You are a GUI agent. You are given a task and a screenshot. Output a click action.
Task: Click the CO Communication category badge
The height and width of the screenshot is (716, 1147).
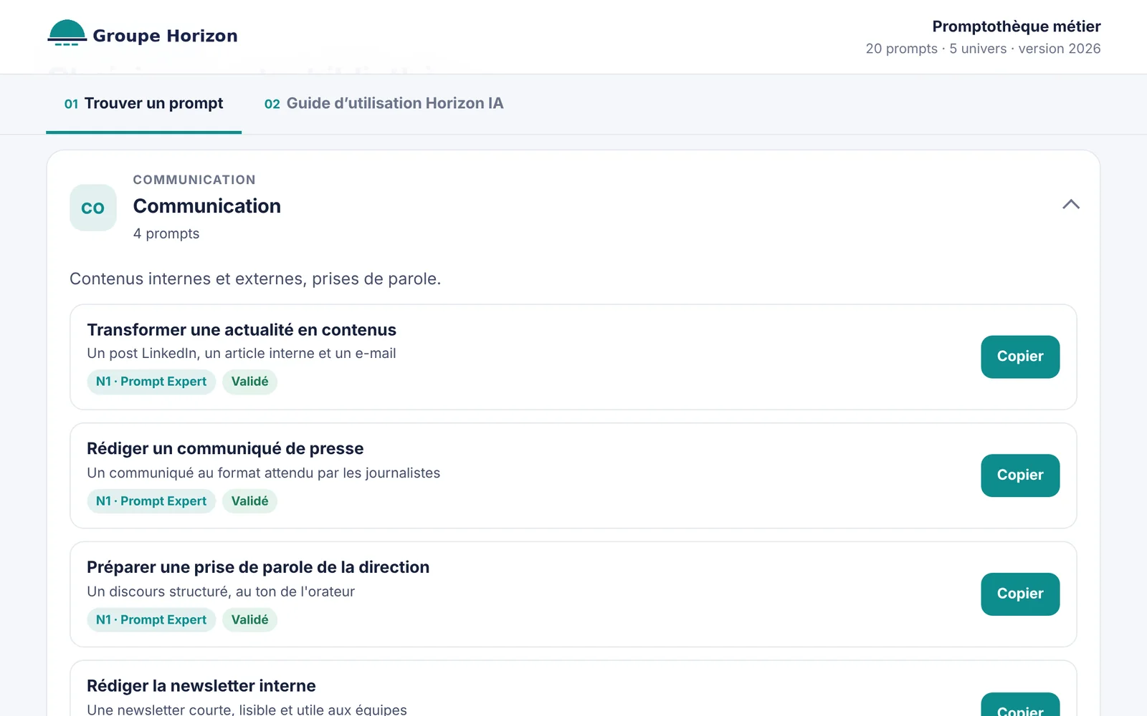[x=93, y=208]
